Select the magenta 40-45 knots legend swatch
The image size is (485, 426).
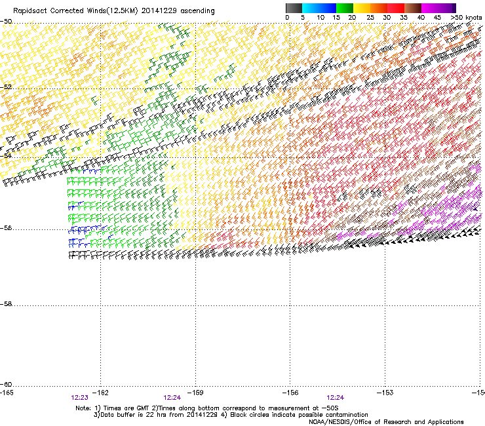pos(430,8)
